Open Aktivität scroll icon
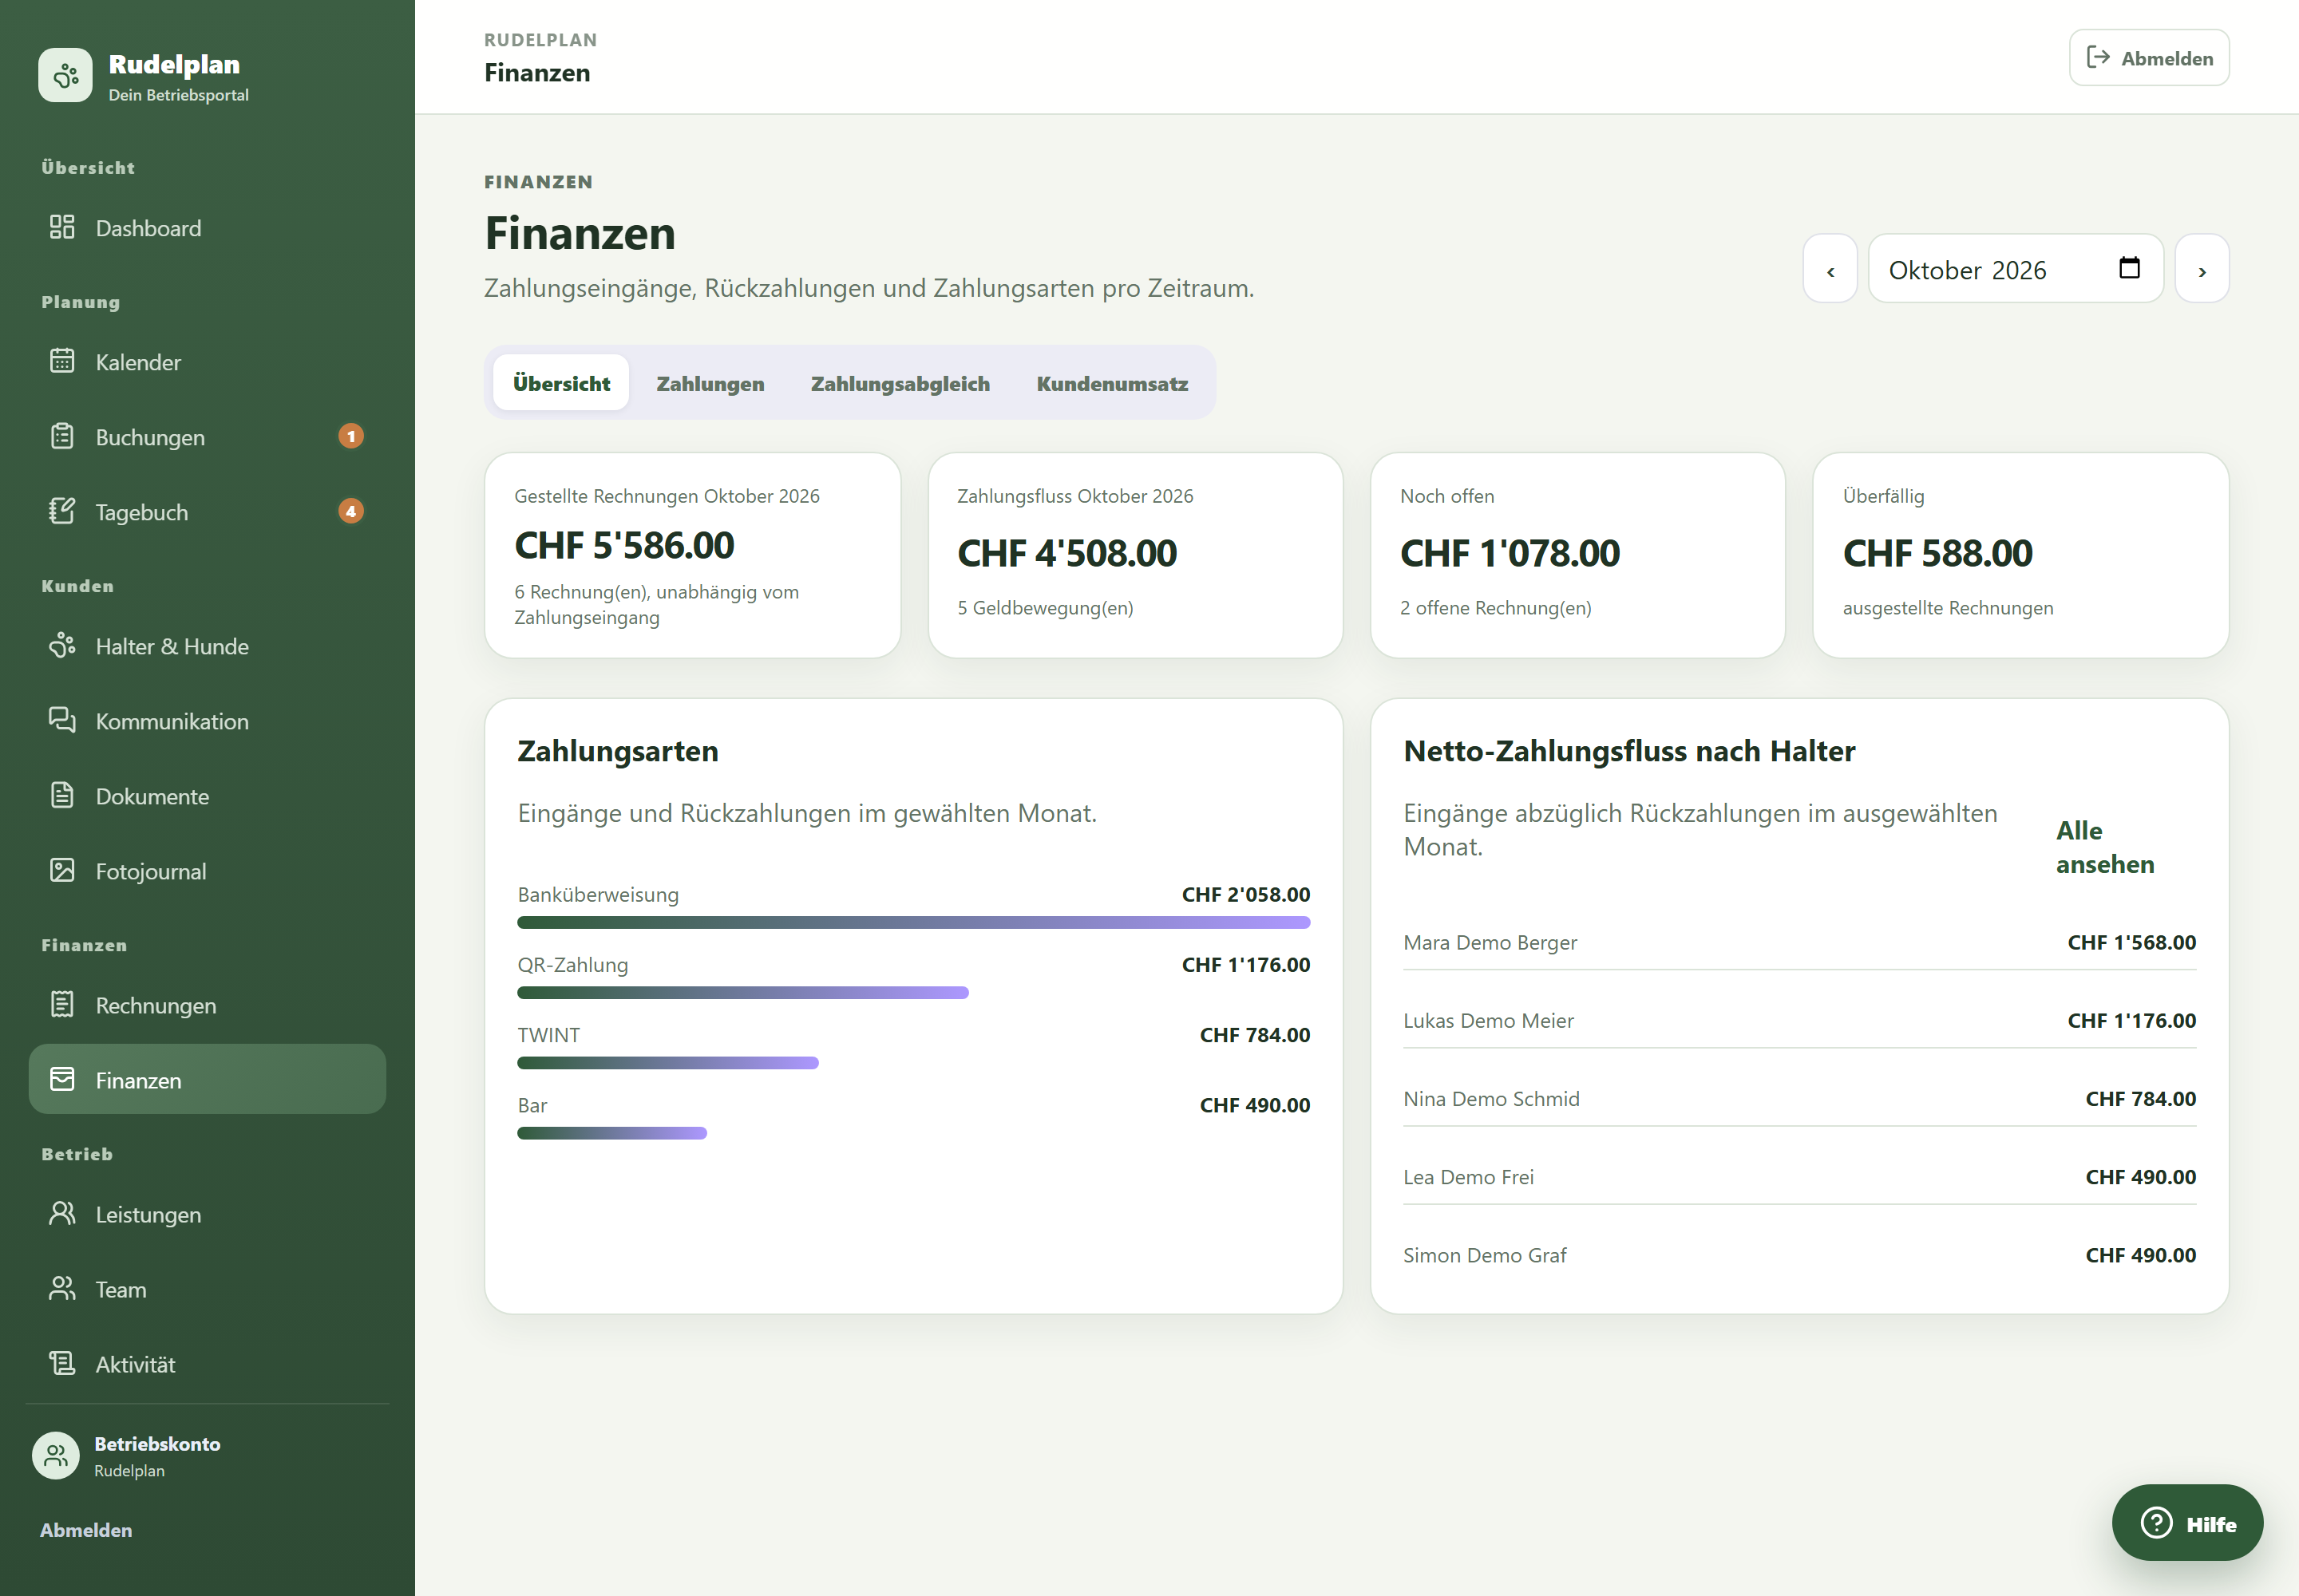This screenshot has height=1596, width=2299. (x=62, y=1363)
